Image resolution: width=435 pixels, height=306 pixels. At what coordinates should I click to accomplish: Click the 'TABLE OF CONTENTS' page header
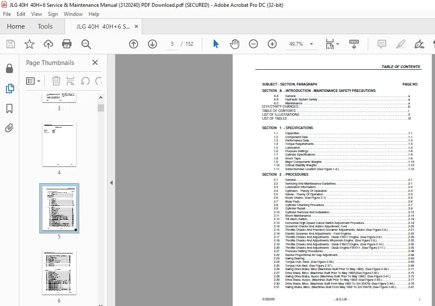[401, 67]
